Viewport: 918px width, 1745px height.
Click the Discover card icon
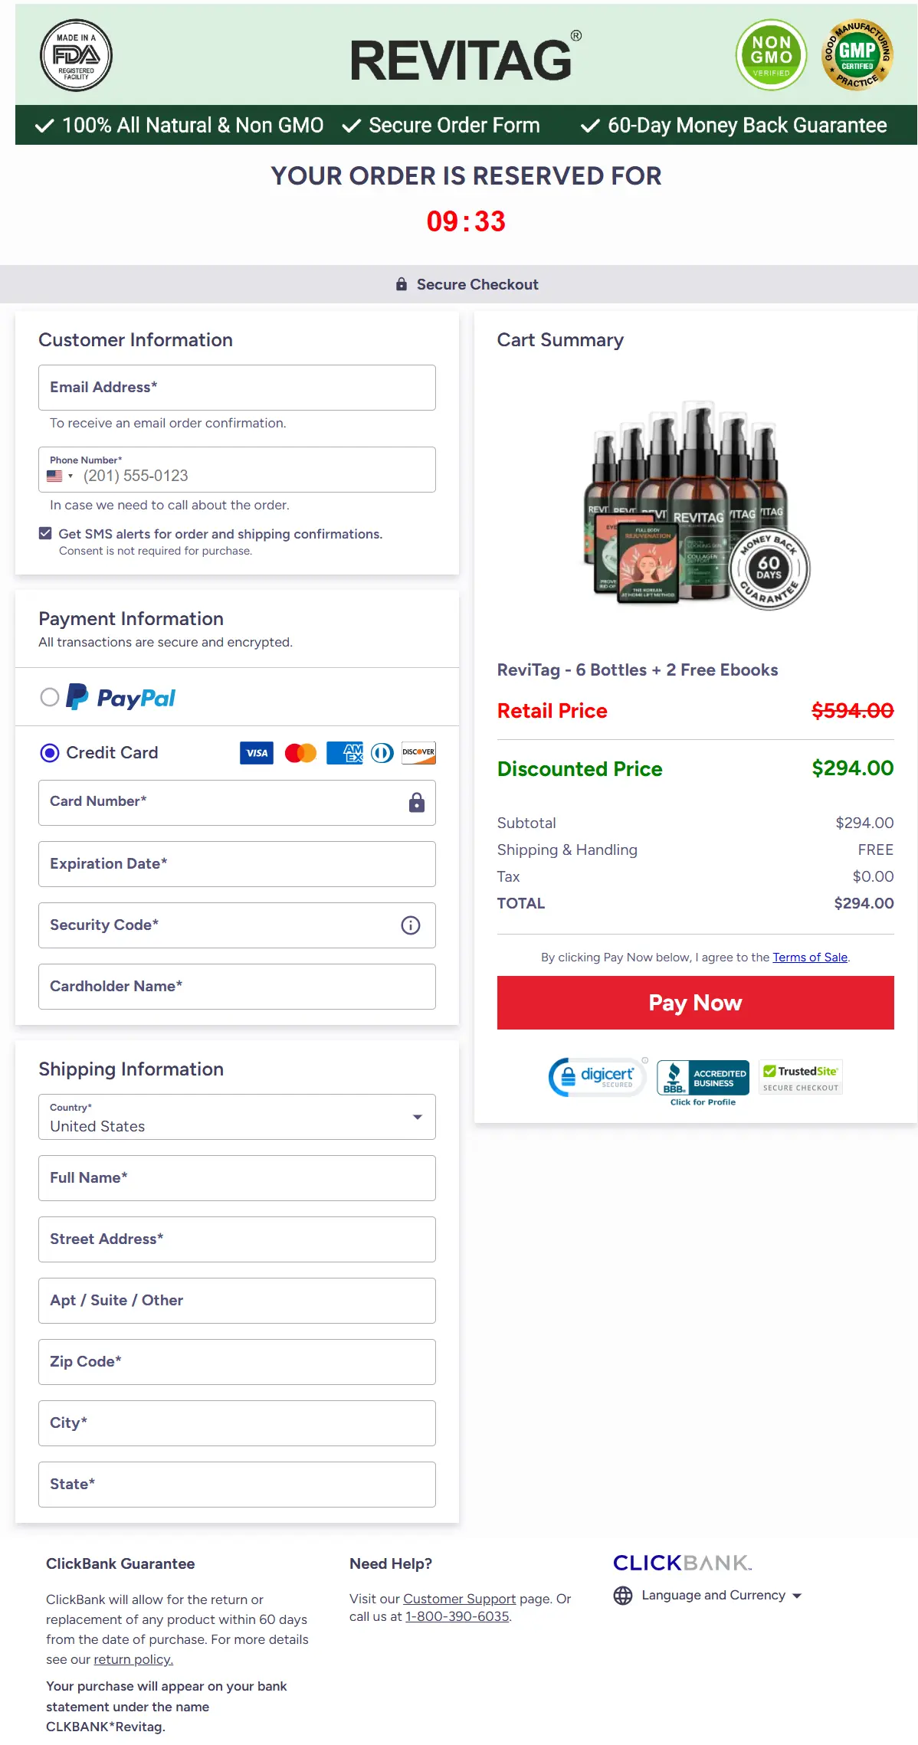pyautogui.click(x=418, y=753)
